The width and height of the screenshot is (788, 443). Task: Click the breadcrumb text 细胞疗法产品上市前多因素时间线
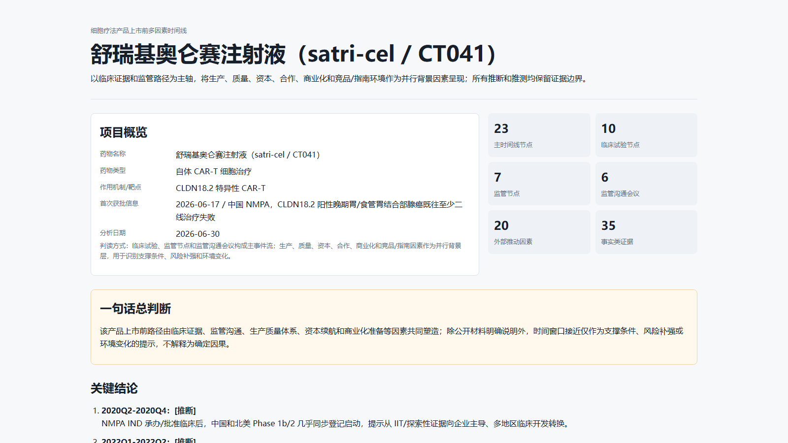coord(138,31)
